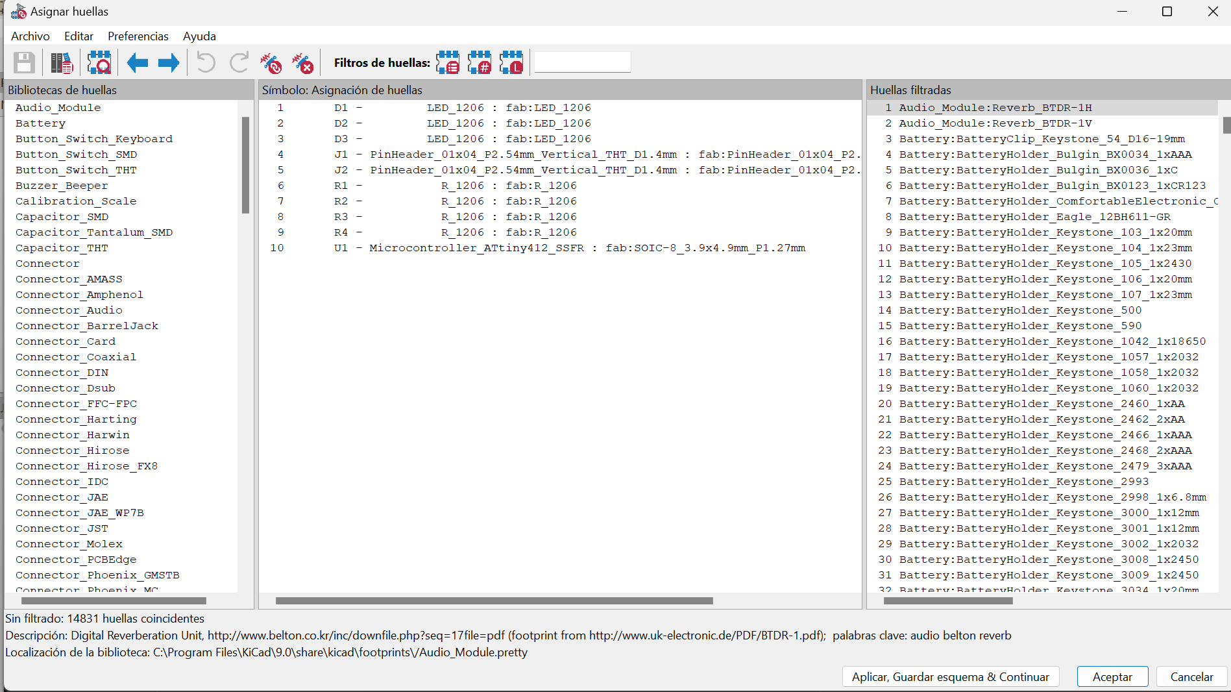Delete all footprint associations icon
Viewport: 1231px width, 692px height.
[302, 63]
